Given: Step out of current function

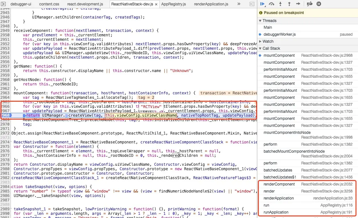Looking at the screenshot, I should click(289, 4).
